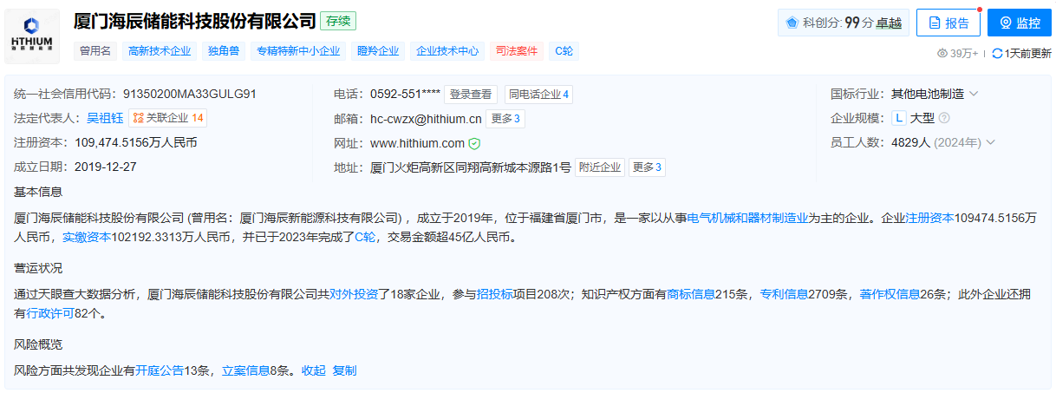Select the 瞪羚企业 tag

click(x=379, y=51)
